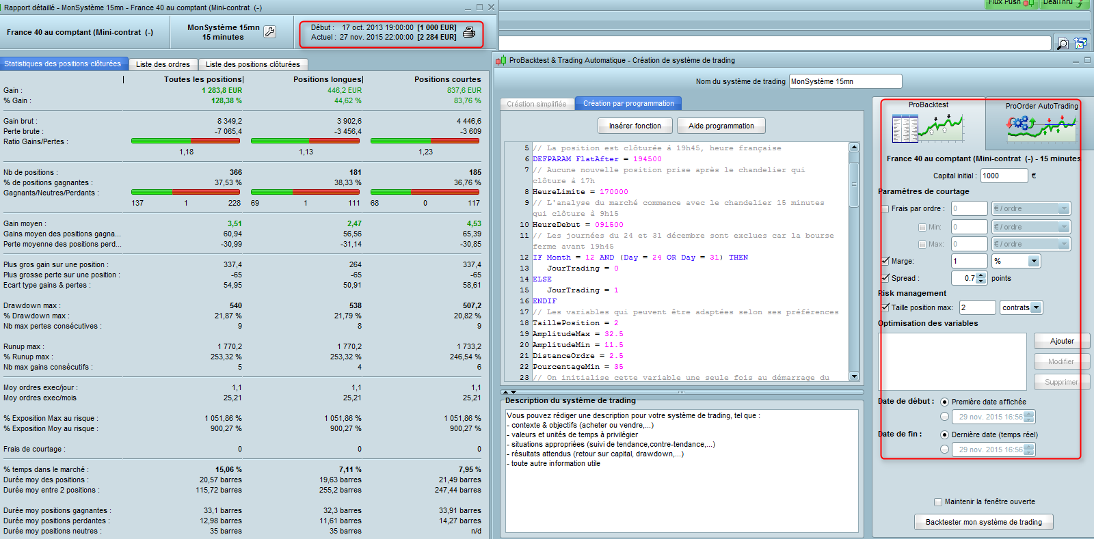Enable the Frais par ordre checkbox

pyautogui.click(x=885, y=209)
